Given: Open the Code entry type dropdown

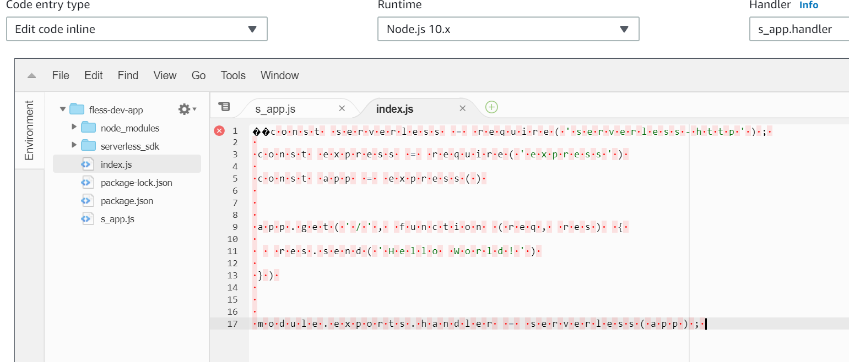Looking at the screenshot, I should (x=137, y=29).
